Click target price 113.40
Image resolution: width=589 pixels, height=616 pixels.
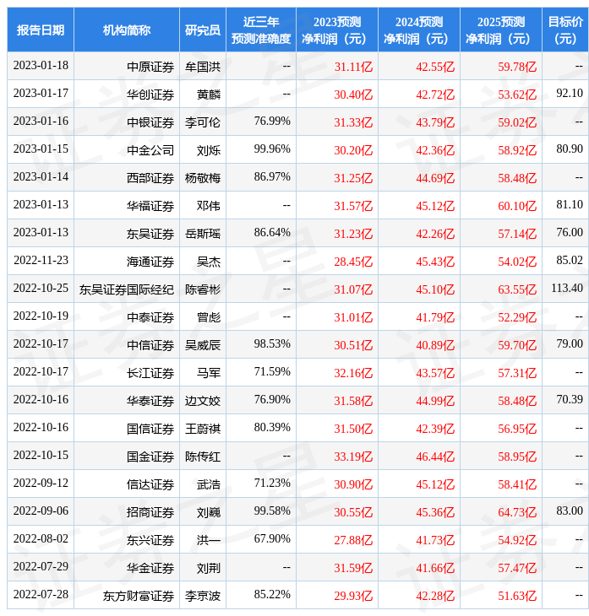click(567, 289)
